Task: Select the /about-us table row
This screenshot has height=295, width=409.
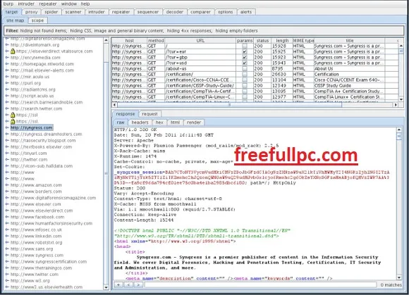Action: [255, 69]
